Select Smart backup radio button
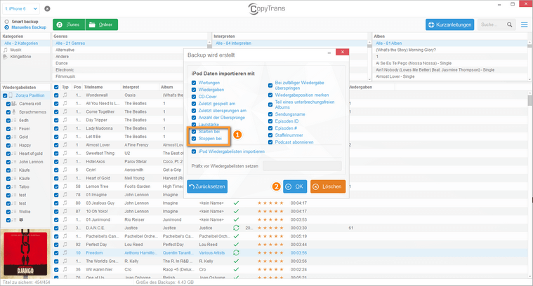The height and width of the screenshot is (286, 533). (x=6, y=22)
